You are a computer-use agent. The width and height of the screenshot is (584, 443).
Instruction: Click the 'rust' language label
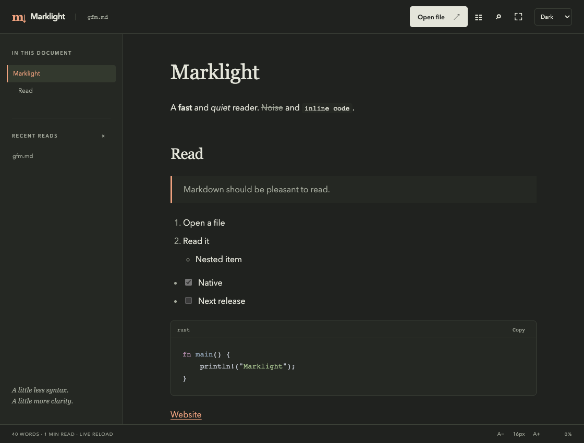click(183, 330)
